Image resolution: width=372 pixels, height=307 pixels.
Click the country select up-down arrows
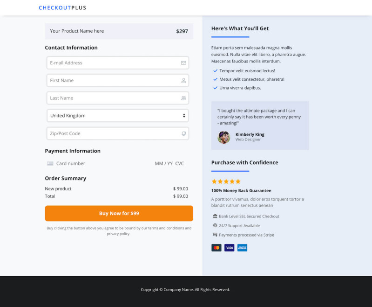click(x=184, y=116)
